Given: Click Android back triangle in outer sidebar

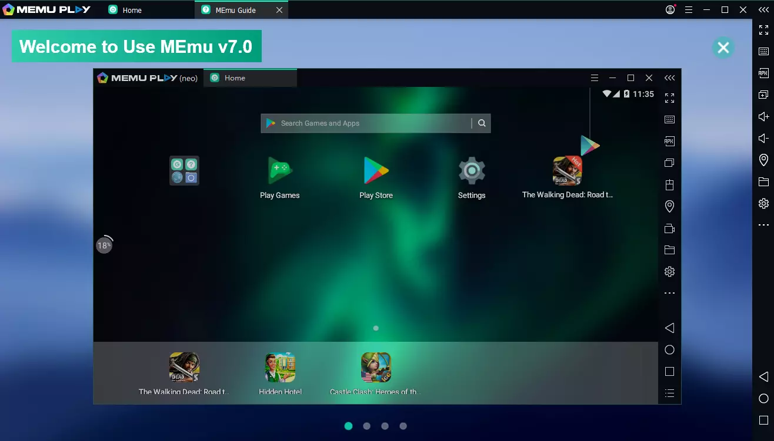Looking at the screenshot, I should point(763,376).
